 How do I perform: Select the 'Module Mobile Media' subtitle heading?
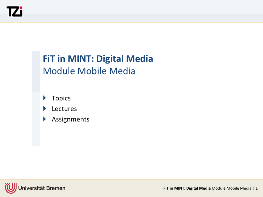(89, 71)
